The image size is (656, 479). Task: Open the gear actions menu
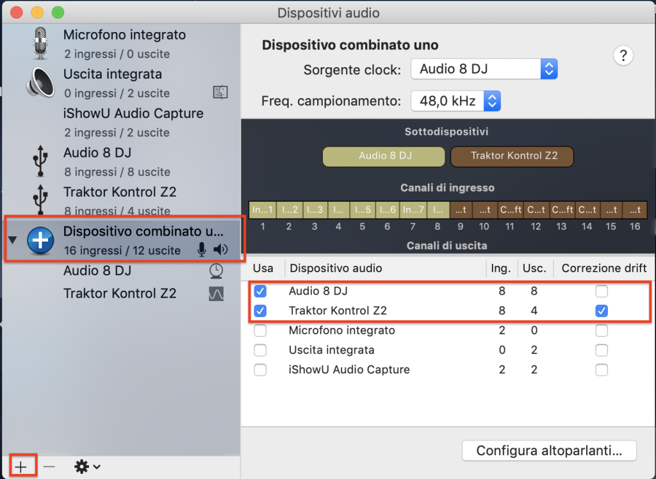[x=86, y=466]
